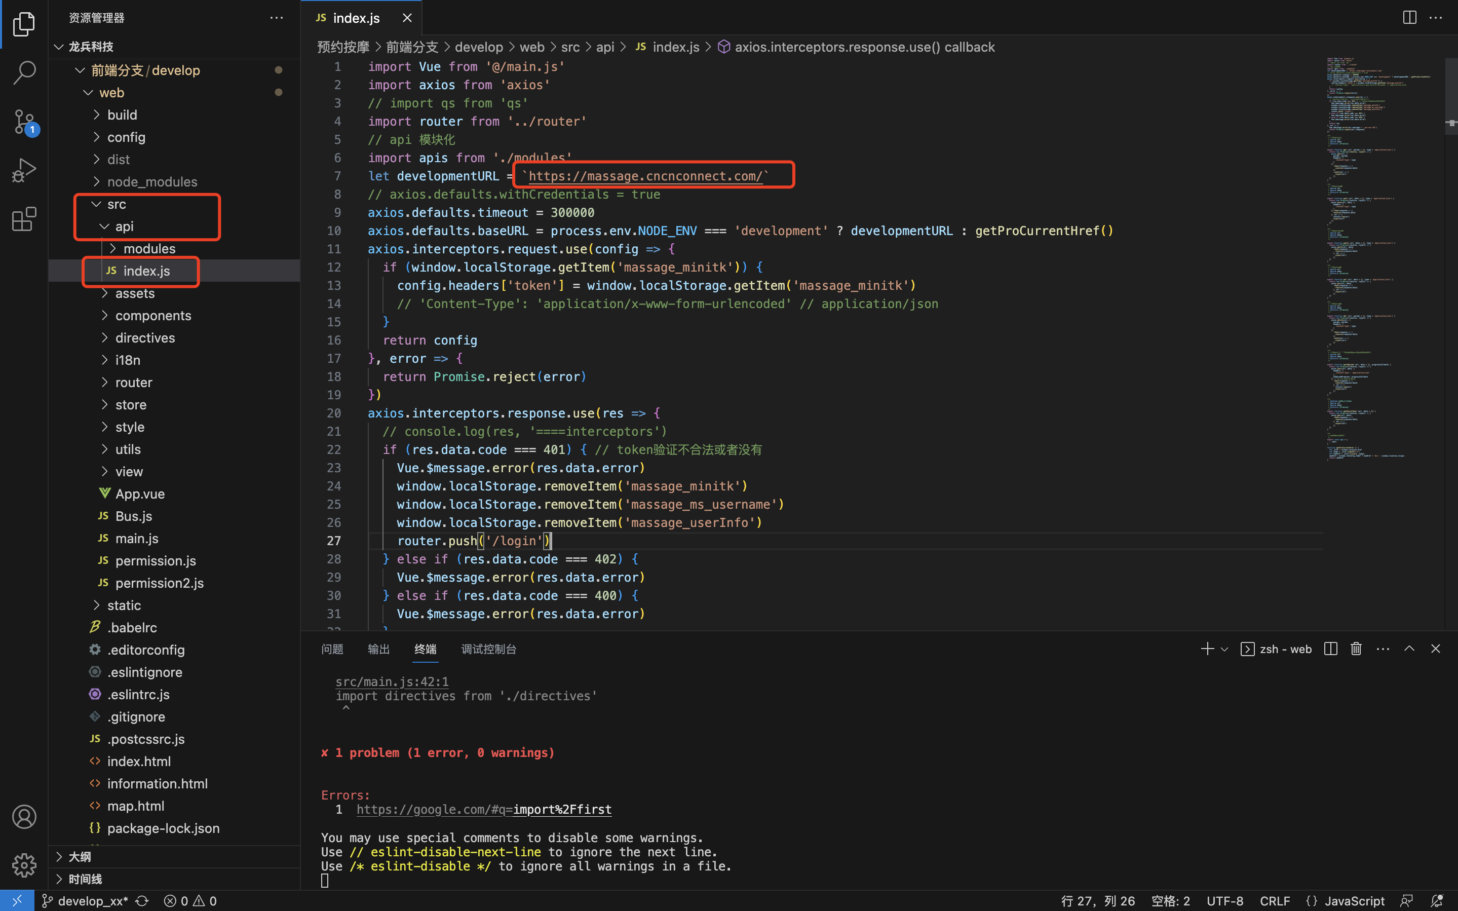Image resolution: width=1458 pixels, height=911 pixels.
Task: Open Run and Debug view
Action: pos(24,171)
